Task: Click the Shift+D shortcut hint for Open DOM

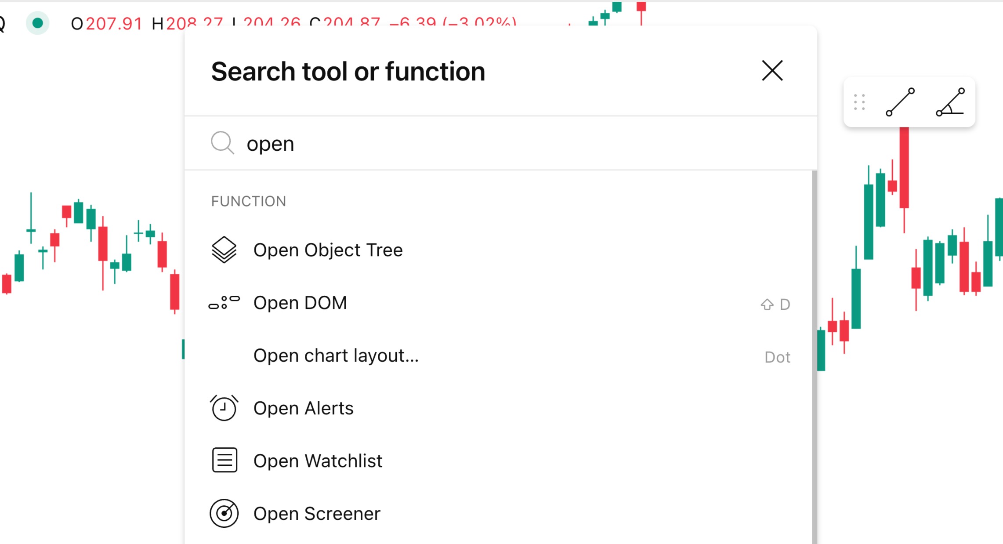Action: tap(775, 304)
